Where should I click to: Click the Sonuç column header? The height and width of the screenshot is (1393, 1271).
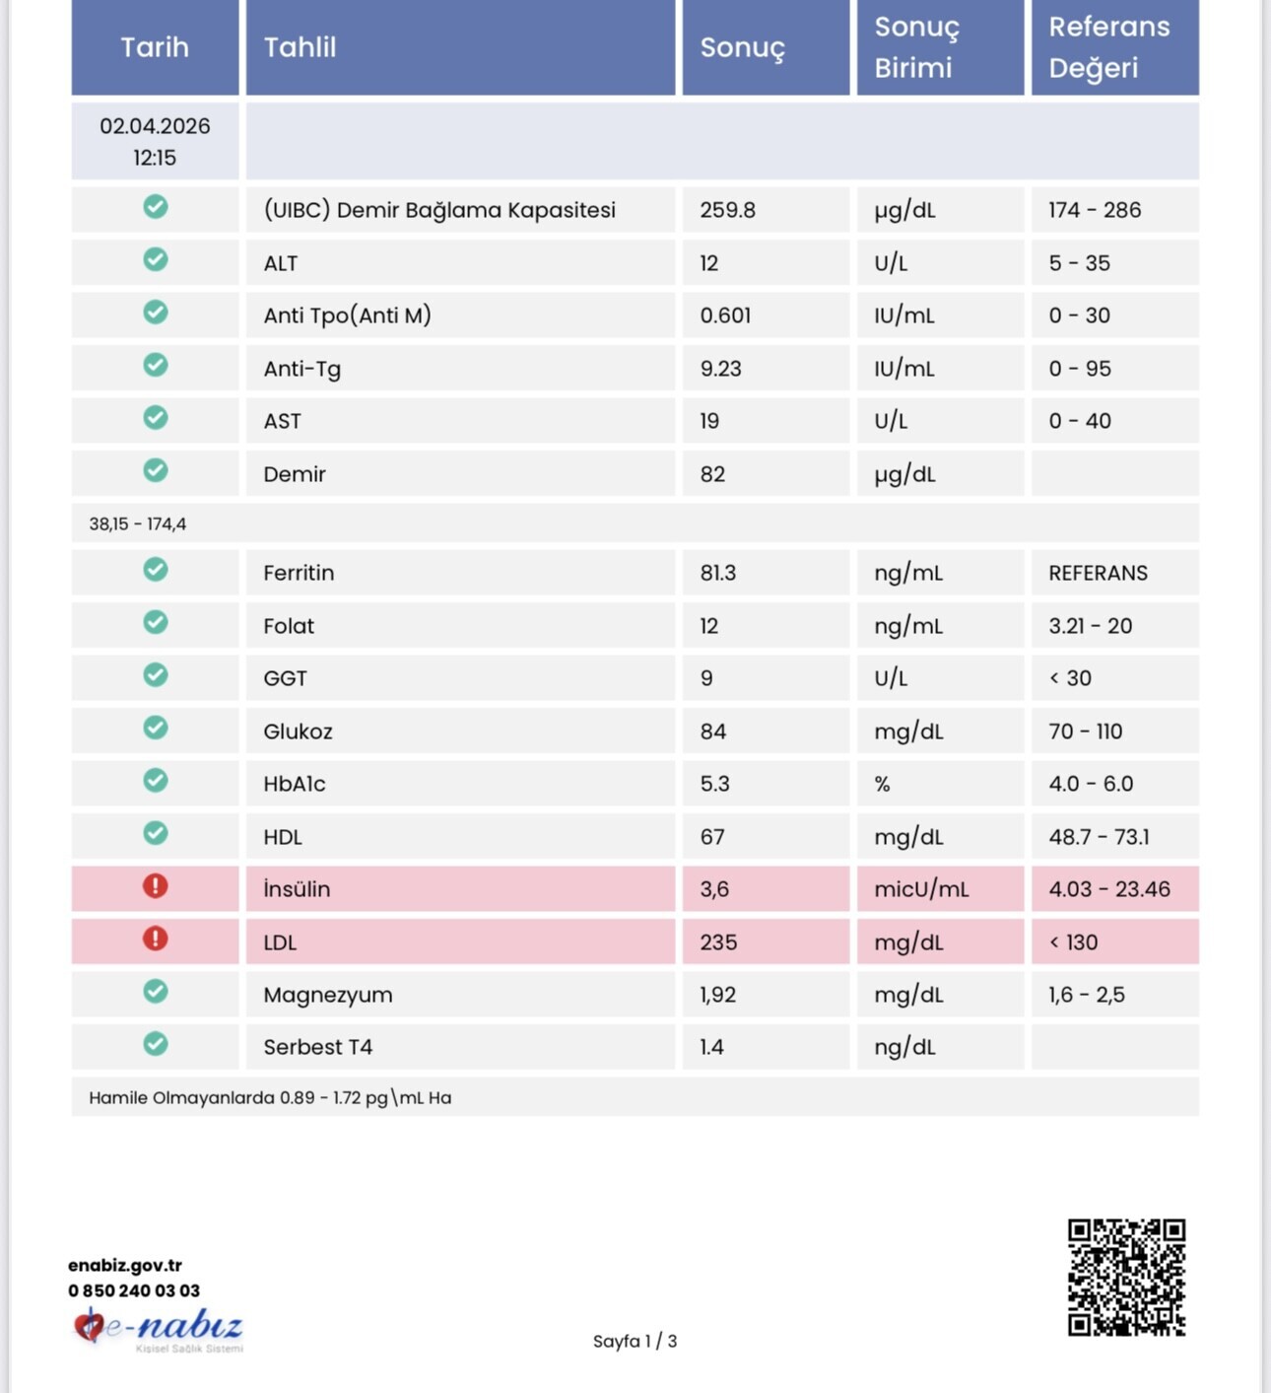[x=742, y=47]
